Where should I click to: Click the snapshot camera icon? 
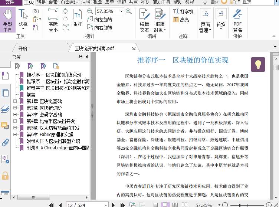[x=36, y=11]
